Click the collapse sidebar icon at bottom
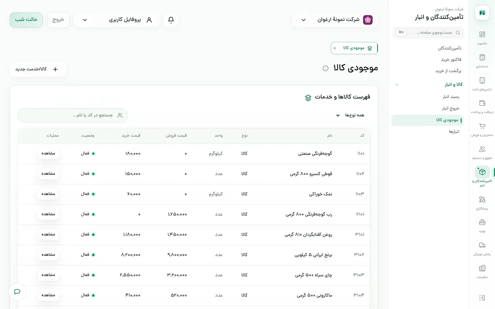 click(482, 298)
